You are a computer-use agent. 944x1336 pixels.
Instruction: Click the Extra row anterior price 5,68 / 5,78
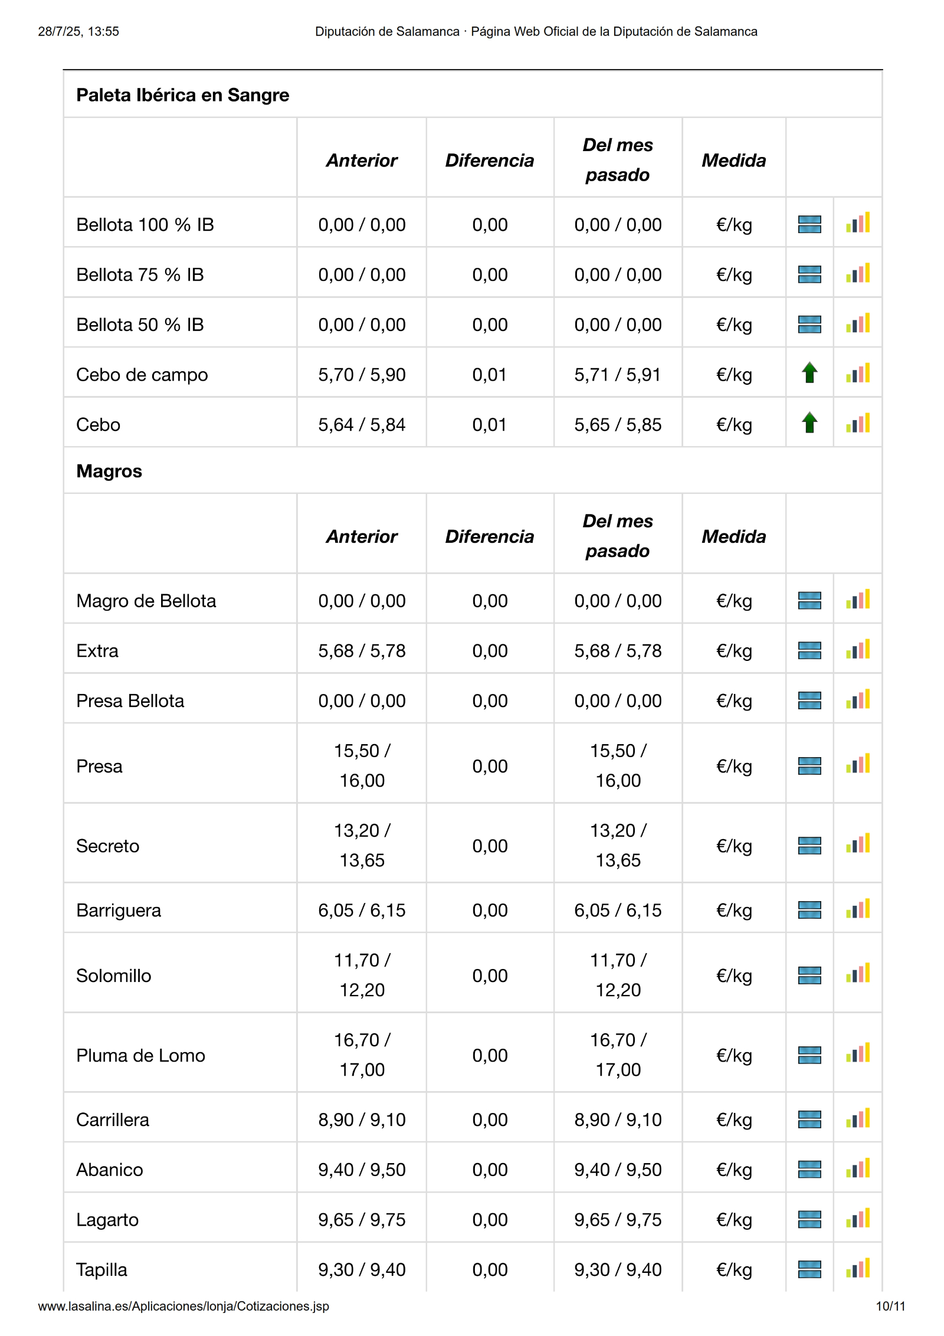tap(362, 651)
